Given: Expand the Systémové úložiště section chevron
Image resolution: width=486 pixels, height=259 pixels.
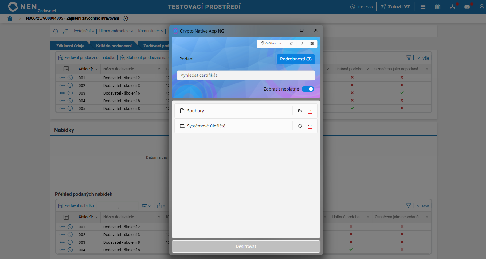Looking at the screenshot, I should 310,126.
